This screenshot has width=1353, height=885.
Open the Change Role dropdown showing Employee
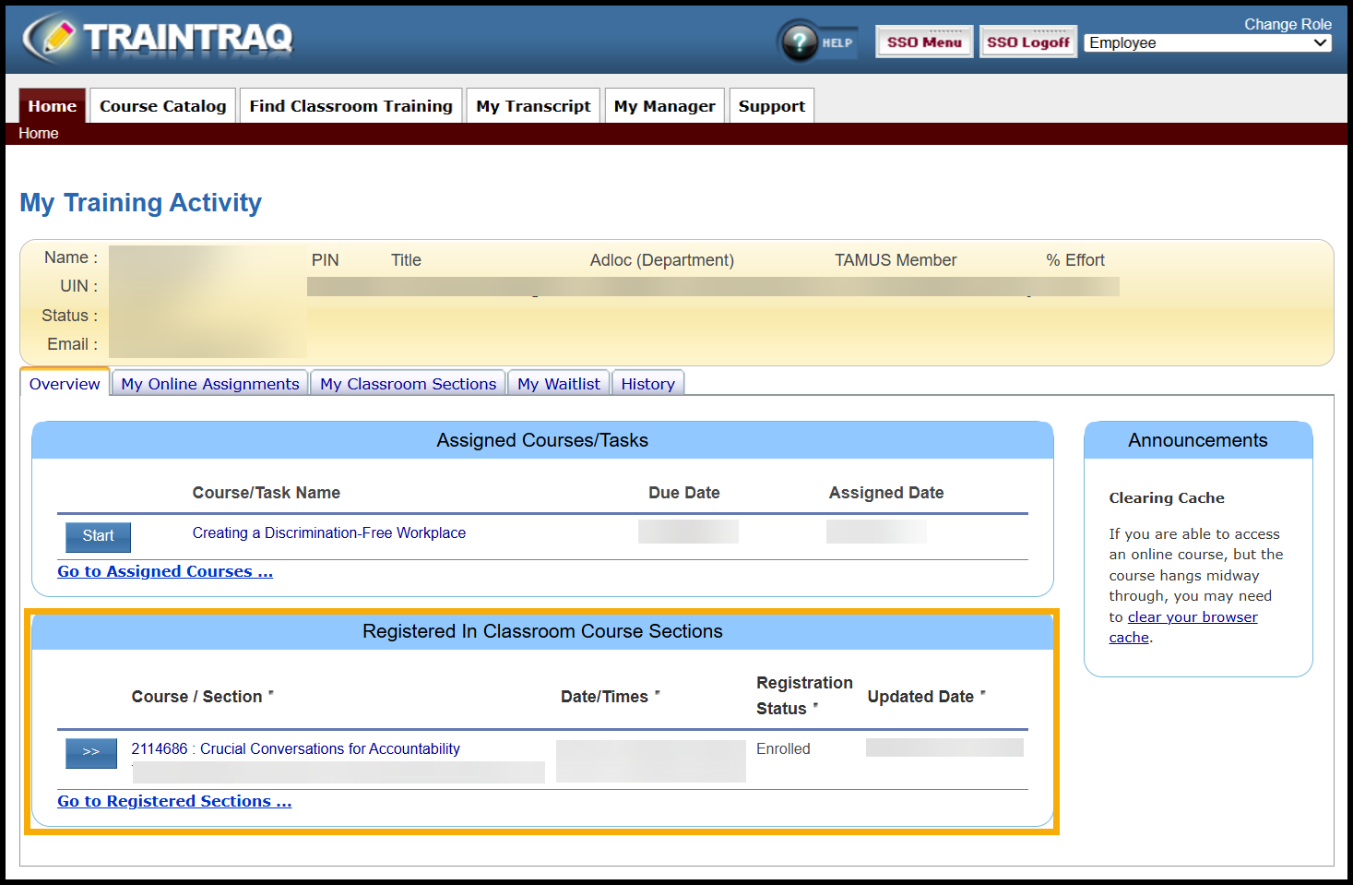[1206, 42]
